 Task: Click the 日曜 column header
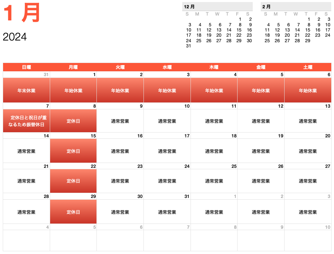click(x=26, y=67)
